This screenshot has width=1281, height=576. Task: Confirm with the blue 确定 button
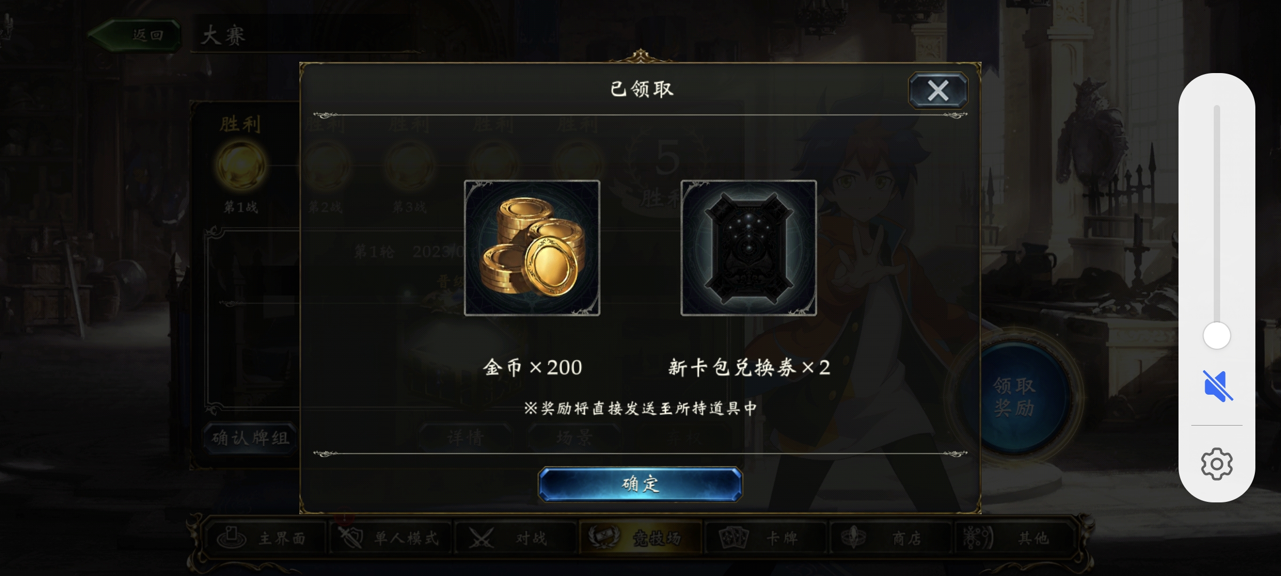click(640, 484)
